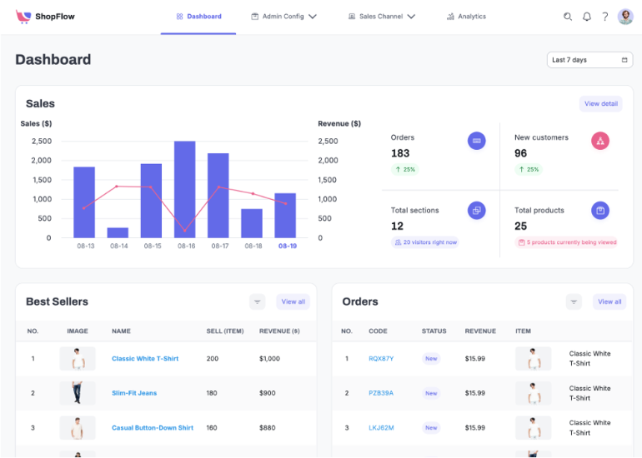
Task: Click View detail in Sales panel
Action: (x=600, y=104)
